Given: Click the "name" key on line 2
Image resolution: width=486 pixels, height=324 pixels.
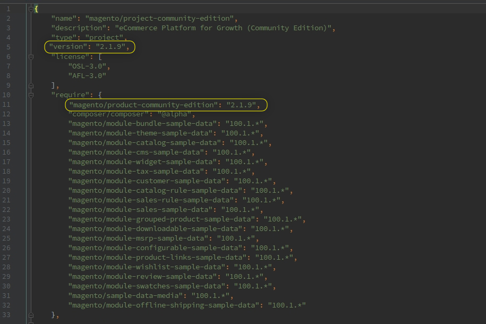Looking at the screenshot, I should coord(64,19).
